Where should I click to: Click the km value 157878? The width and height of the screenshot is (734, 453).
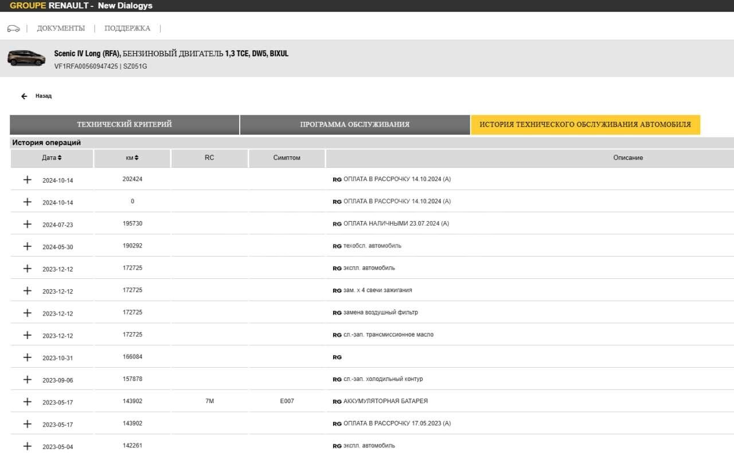click(132, 379)
